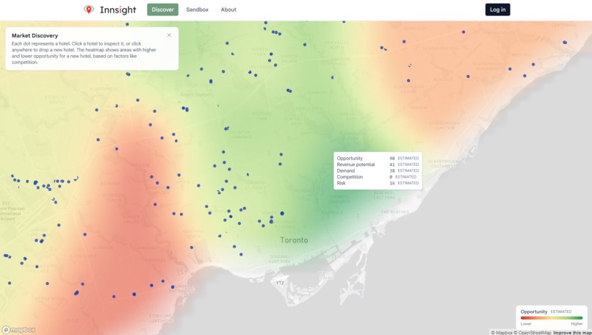
Task: Click the Improve this map link
Action: pos(572,333)
